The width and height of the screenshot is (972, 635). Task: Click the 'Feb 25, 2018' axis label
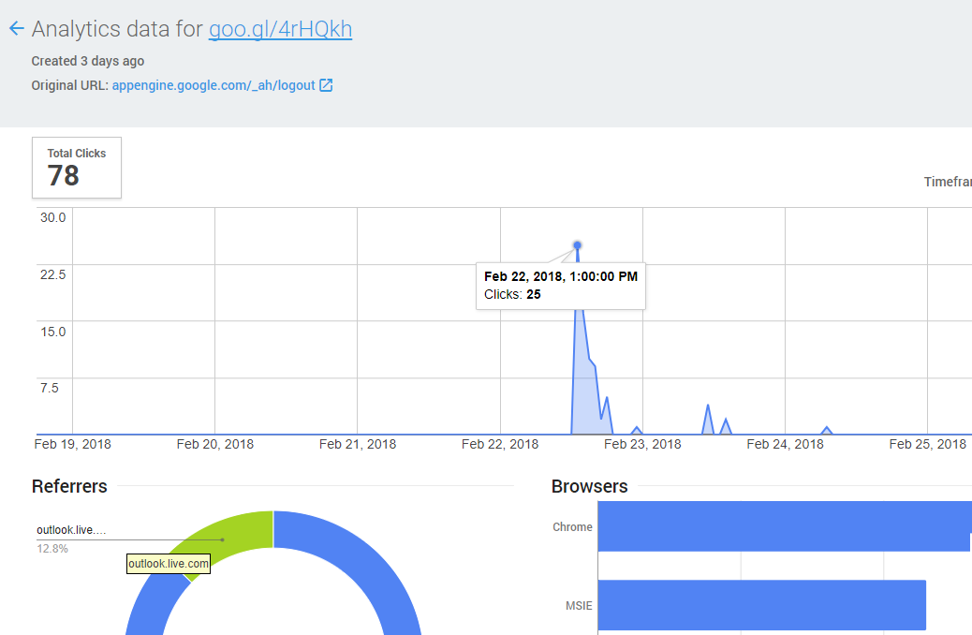pyautogui.click(x=928, y=444)
